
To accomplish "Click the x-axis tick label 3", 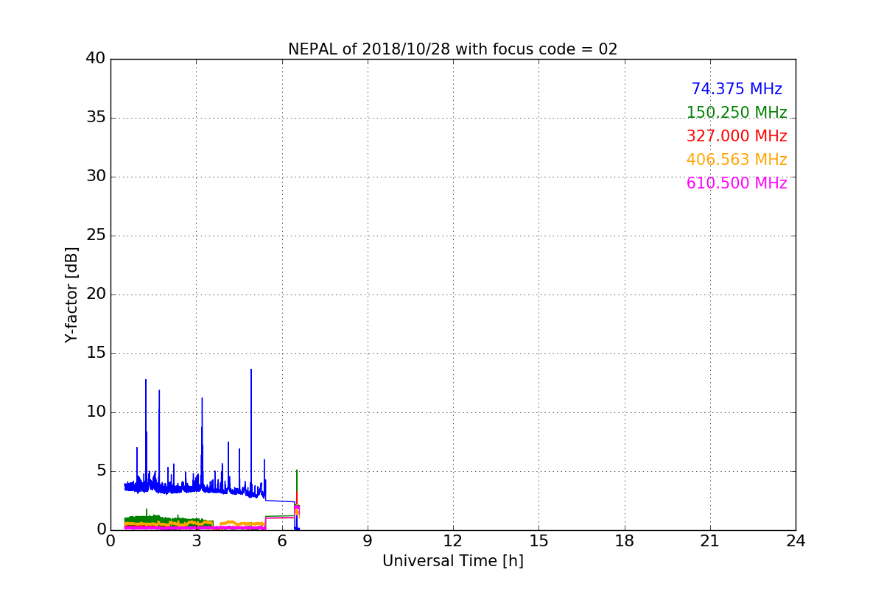I will [196, 541].
